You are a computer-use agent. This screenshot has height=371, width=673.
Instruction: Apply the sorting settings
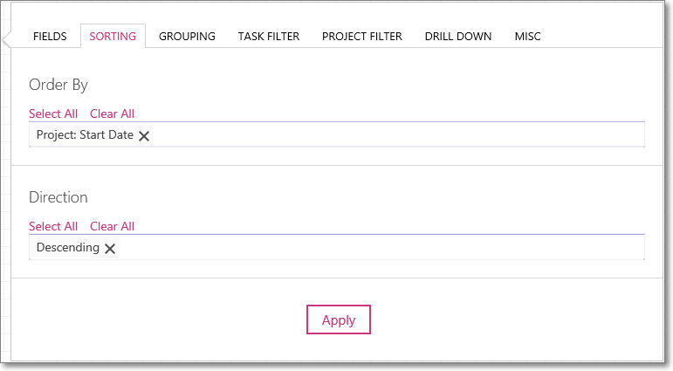point(338,319)
